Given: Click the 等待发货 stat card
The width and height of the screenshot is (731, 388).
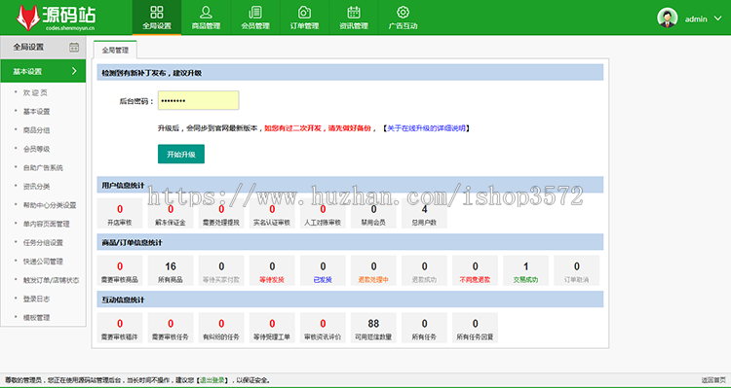Looking at the screenshot, I should 272,270.
